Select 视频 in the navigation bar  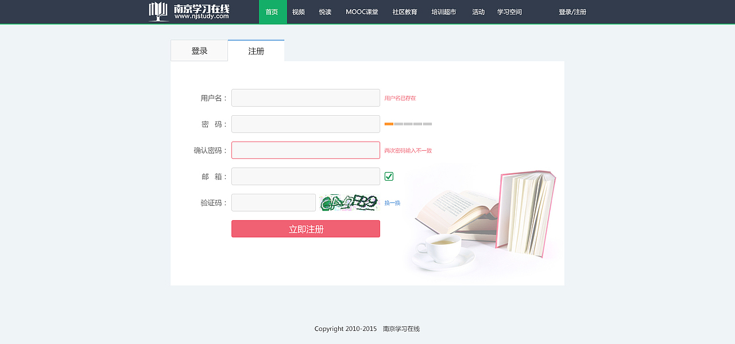tap(298, 11)
